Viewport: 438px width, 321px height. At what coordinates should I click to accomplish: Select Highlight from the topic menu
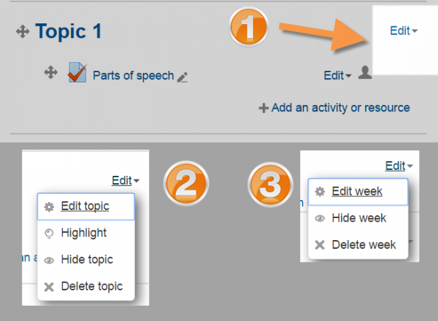(x=84, y=233)
